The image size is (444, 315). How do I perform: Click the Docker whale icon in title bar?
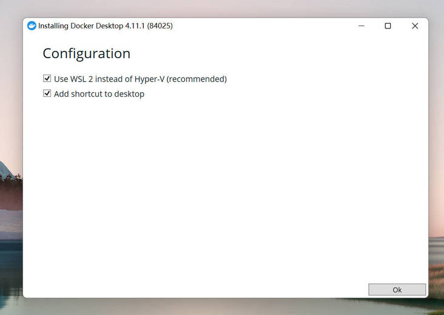[x=32, y=26]
